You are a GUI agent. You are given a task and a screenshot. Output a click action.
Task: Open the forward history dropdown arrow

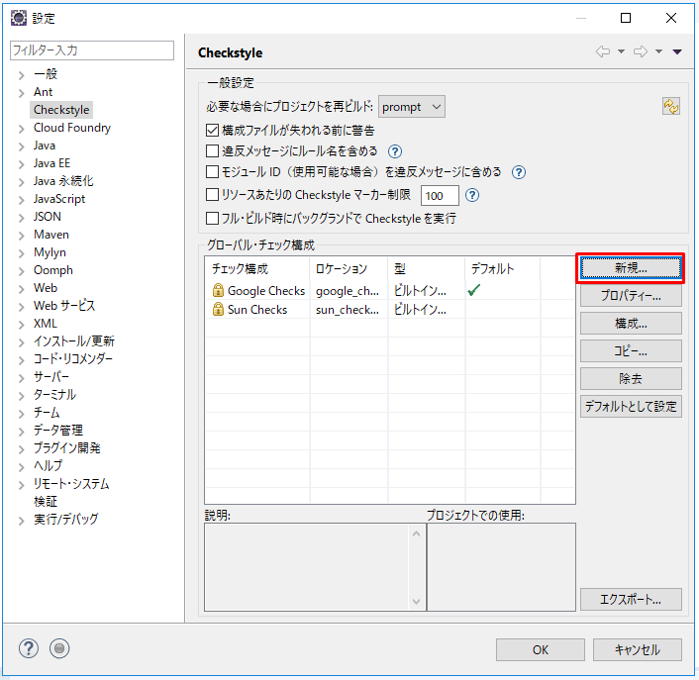[658, 51]
